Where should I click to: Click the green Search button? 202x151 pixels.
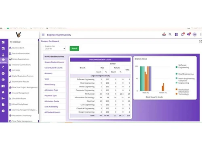click(x=74, y=48)
